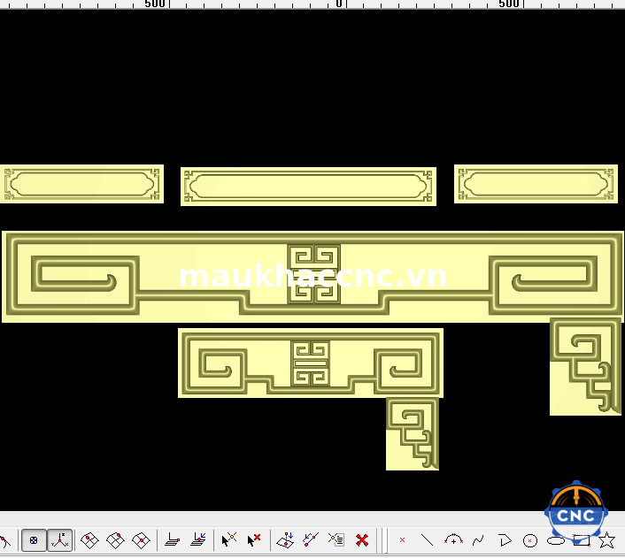
Task: Select the straight line drawing tool
Action: click(427, 540)
